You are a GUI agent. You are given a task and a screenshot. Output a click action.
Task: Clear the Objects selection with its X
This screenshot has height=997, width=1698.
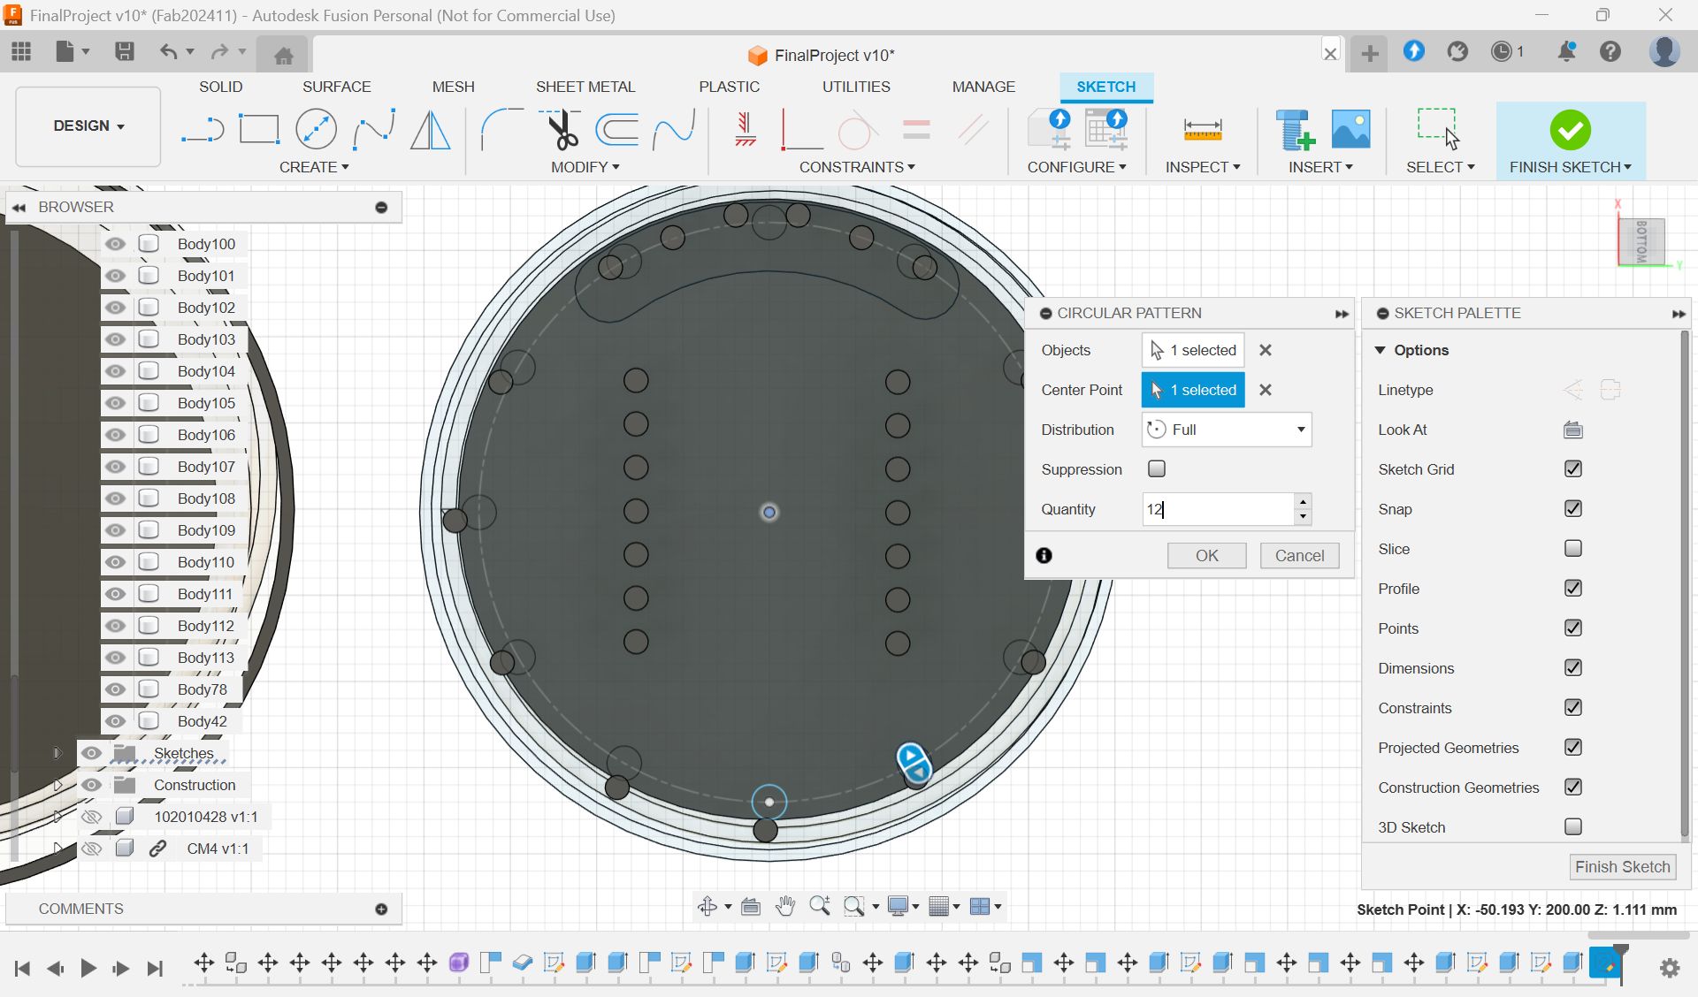point(1266,350)
